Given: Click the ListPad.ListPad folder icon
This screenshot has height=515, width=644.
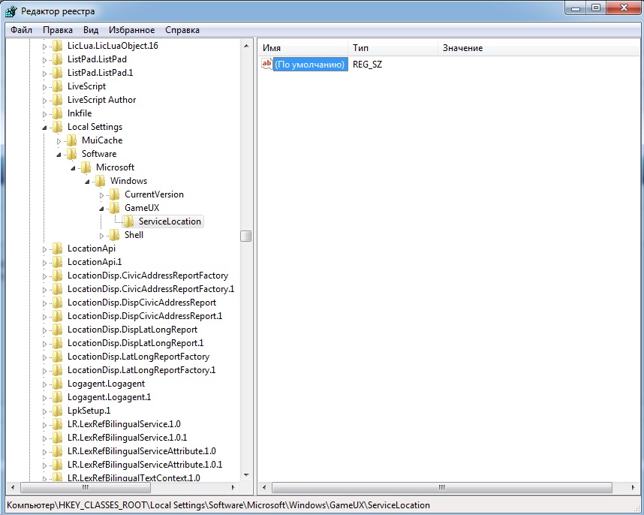Looking at the screenshot, I should (58, 59).
